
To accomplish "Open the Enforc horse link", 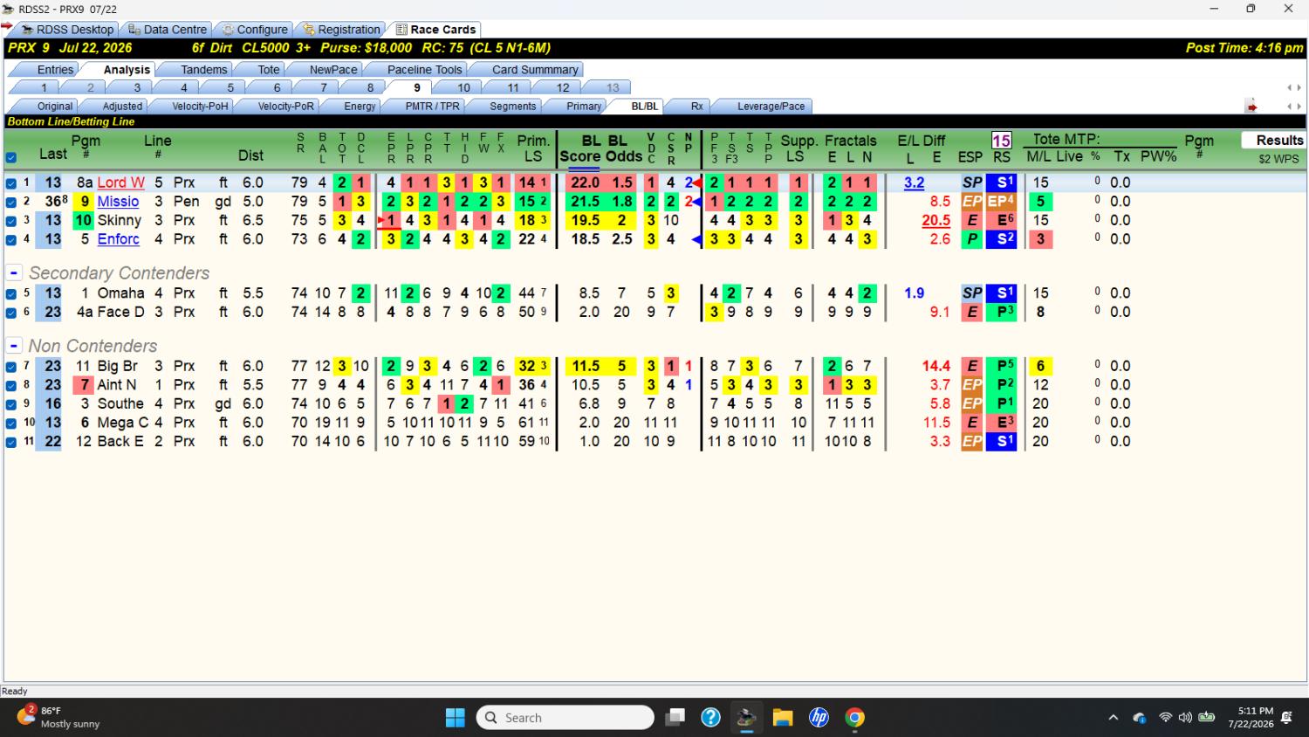I will pos(118,239).
